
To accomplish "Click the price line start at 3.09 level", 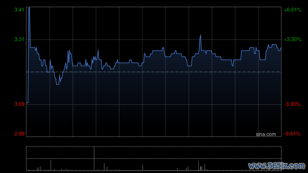I will [27, 102].
